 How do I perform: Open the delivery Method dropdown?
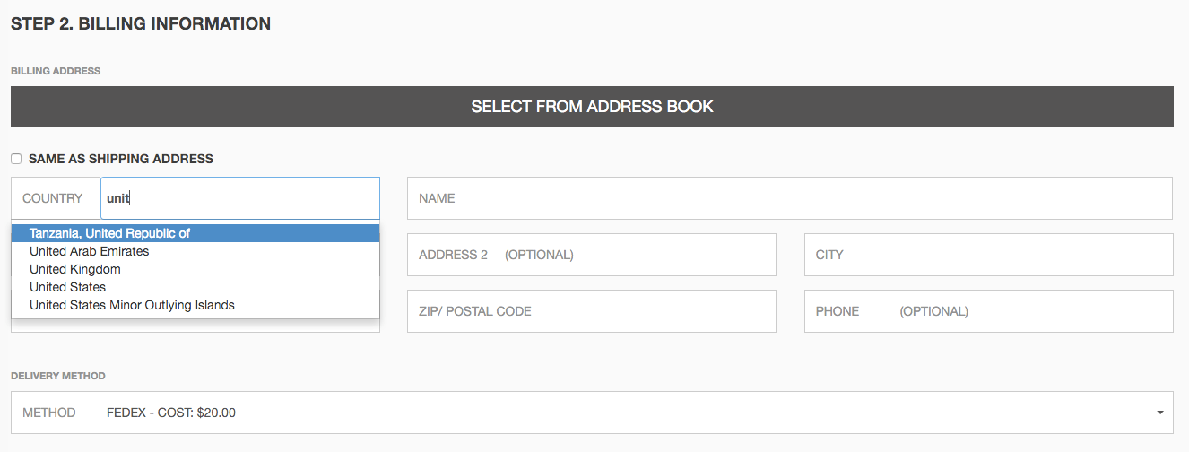click(x=592, y=413)
